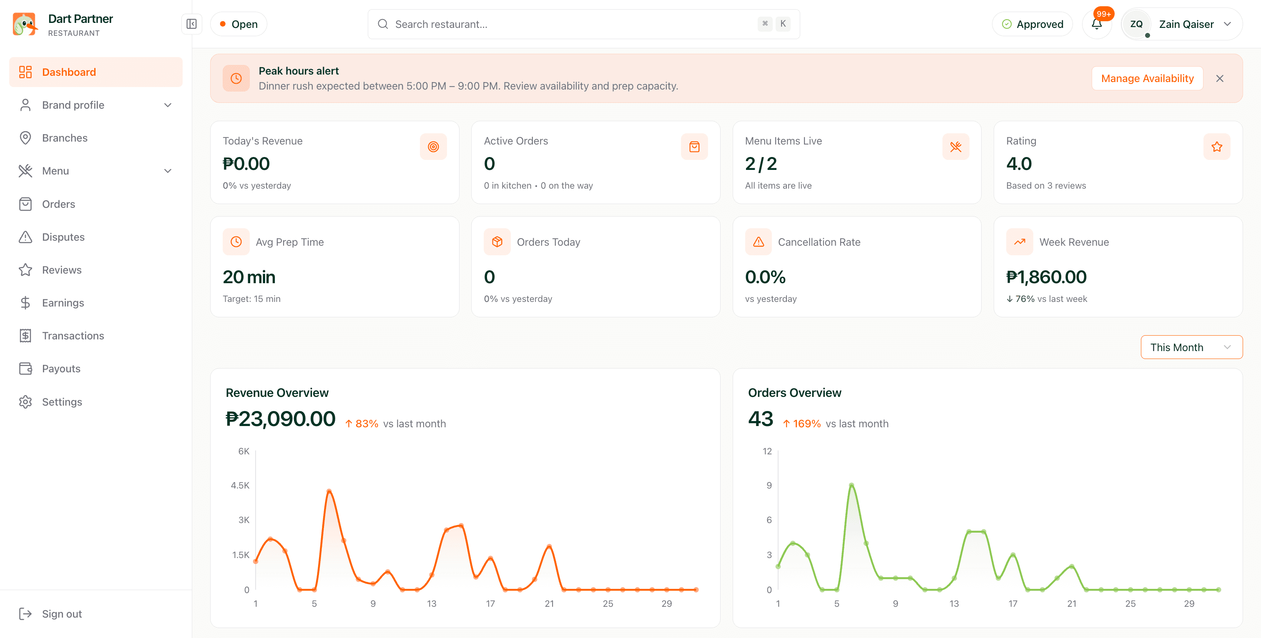The height and width of the screenshot is (638, 1261).
Task: Open the Zain Qaiser account dropdown chevron
Action: [1227, 24]
